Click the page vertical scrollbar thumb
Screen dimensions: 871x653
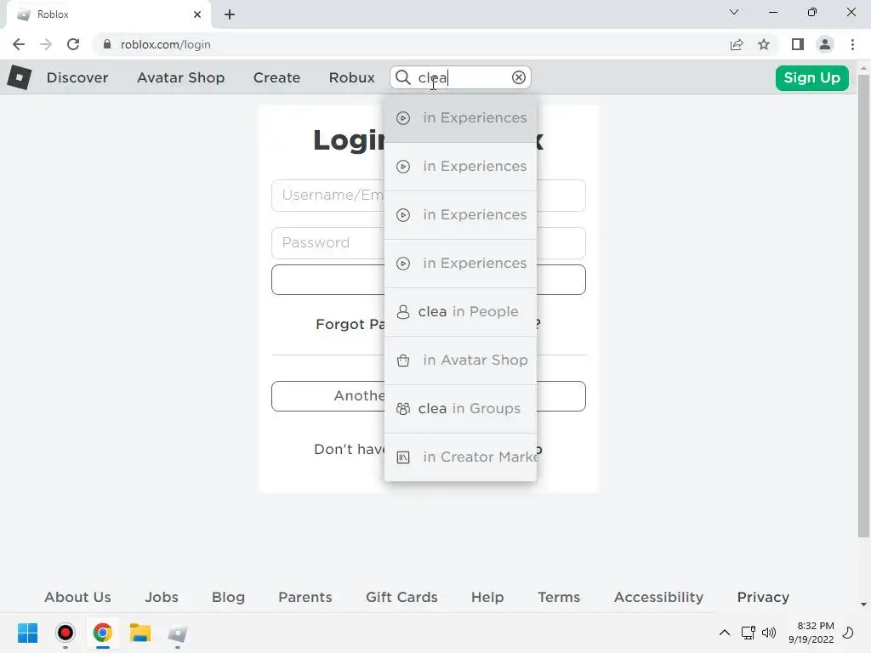pyautogui.click(x=863, y=305)
